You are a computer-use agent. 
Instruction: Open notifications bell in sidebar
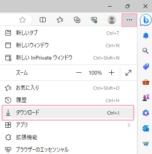point(146,36)
